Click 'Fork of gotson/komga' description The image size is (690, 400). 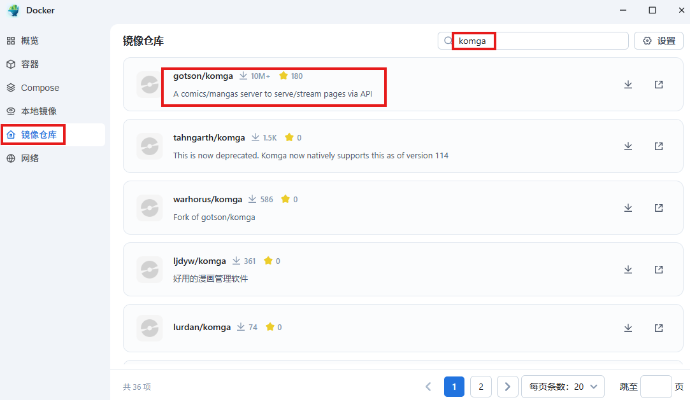point(214,217)
